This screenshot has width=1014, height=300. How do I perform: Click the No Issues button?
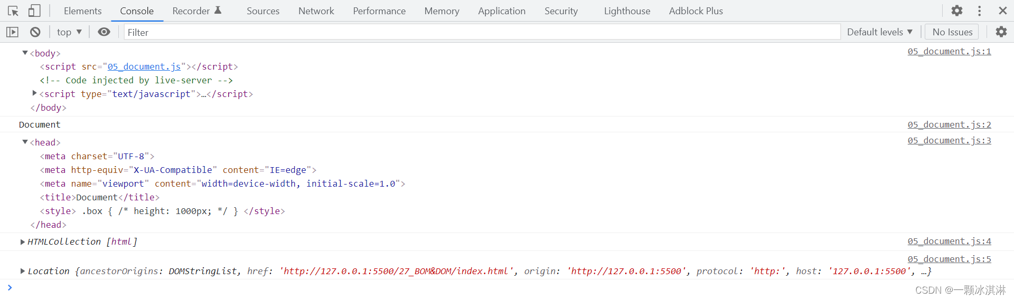click(x=952, y=32)
